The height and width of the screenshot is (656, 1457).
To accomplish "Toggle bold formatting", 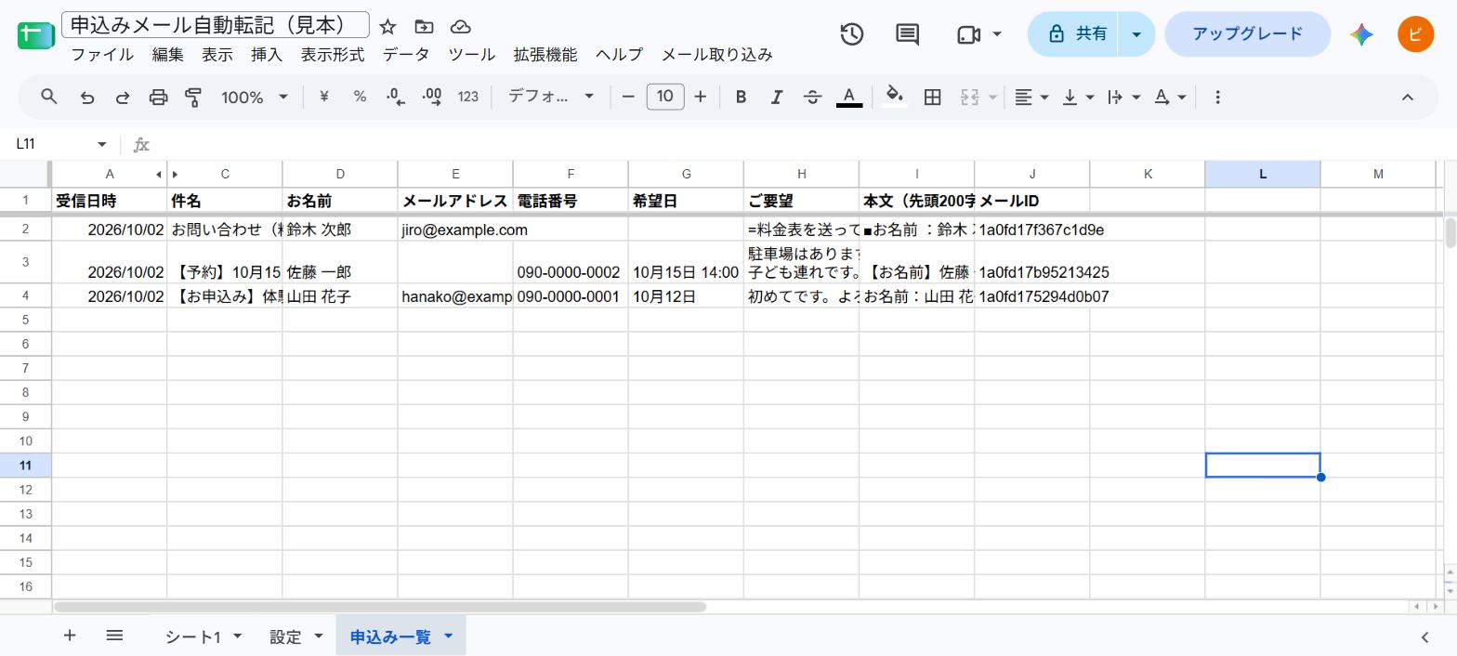I will pos(741,97).
